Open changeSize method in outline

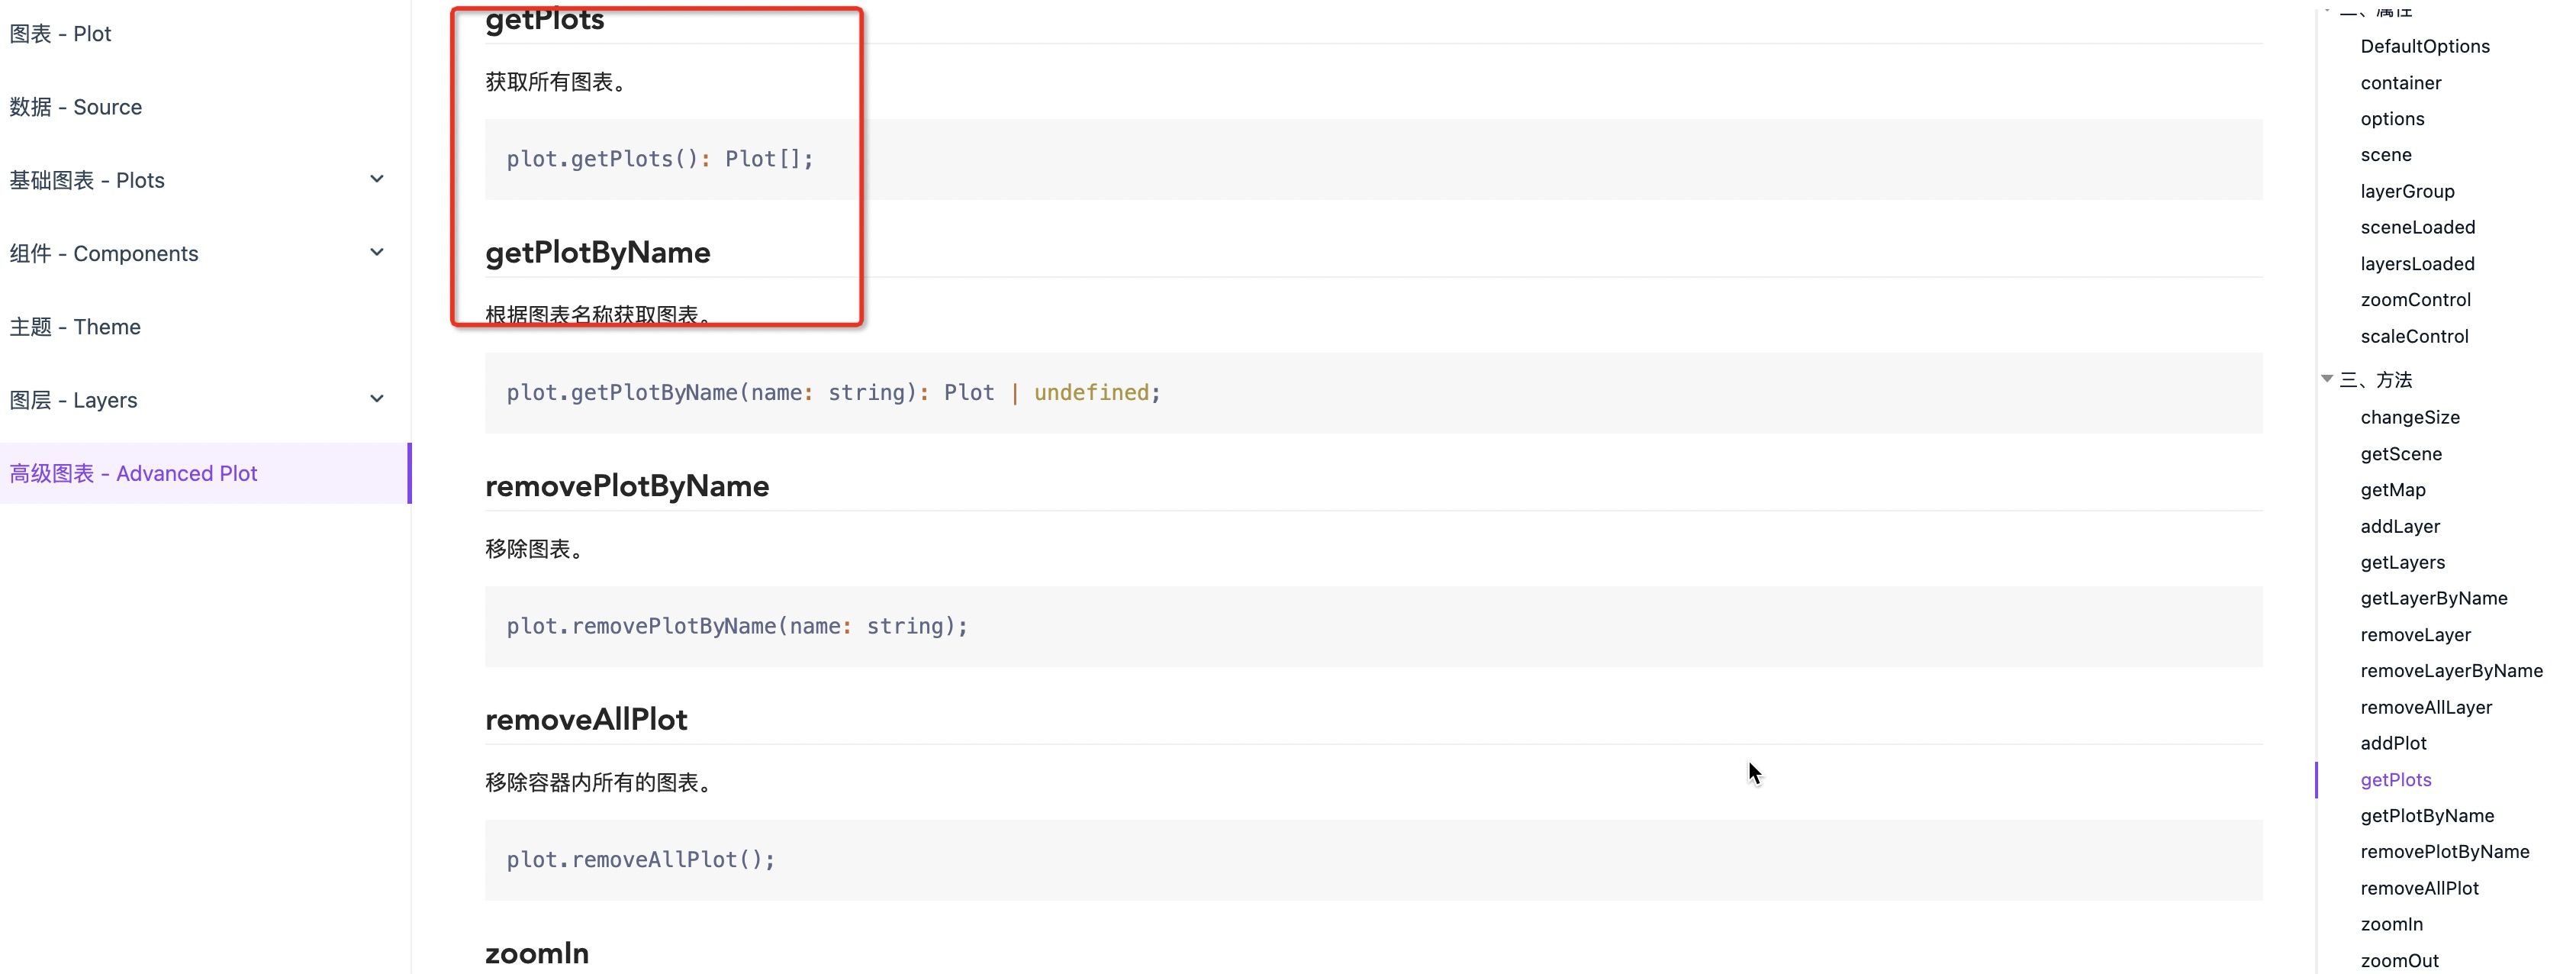pos(2409,417)
